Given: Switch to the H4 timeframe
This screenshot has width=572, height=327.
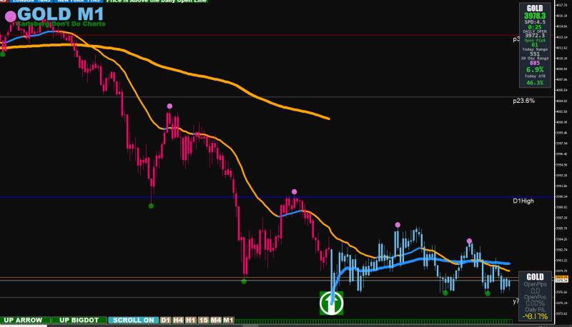Looking at the screenshot, I should click(178, 320).
